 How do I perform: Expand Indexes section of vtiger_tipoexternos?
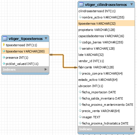pyautogui.click(x=46, y=69)
